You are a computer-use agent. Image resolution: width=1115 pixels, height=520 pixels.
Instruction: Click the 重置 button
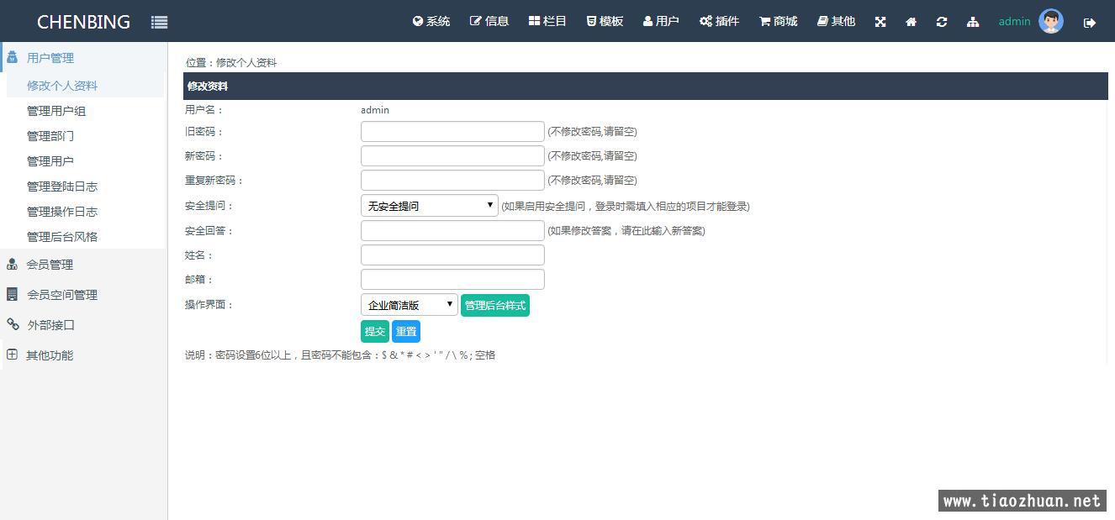(406, 331)
